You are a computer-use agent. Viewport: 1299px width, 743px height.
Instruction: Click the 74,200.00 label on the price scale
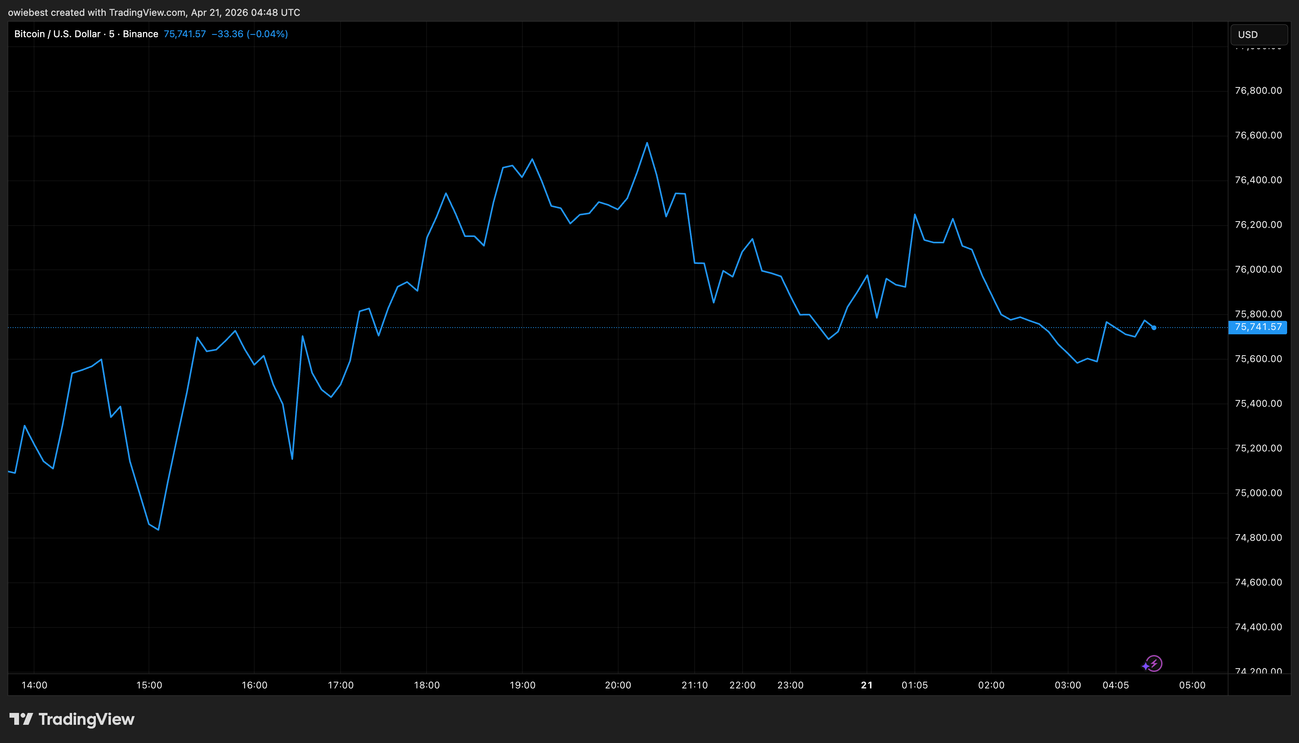[x=1259, y=671]
